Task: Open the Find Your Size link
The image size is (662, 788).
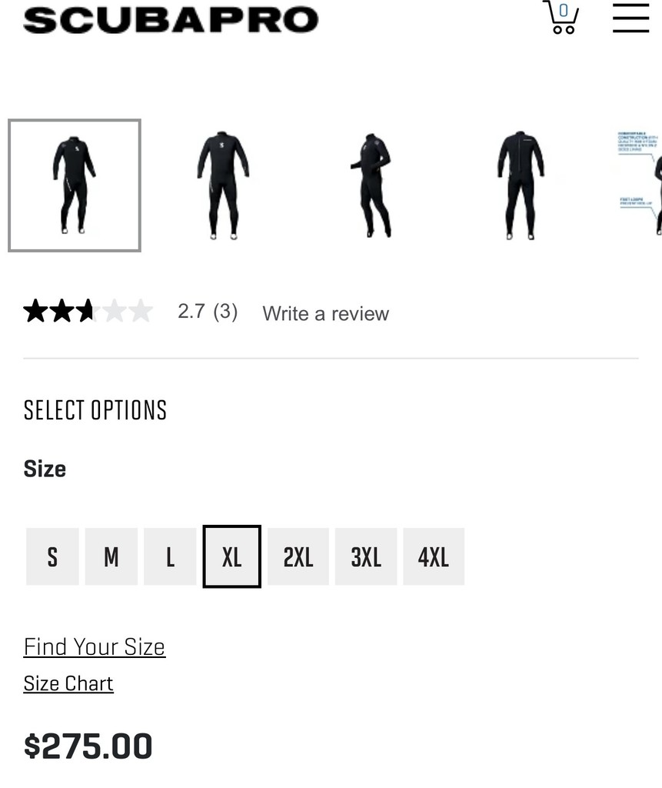Action: (95, 646)
